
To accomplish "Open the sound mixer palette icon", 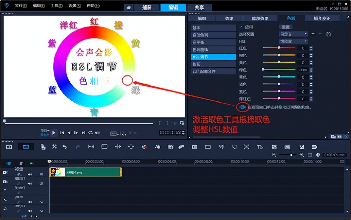I will (145, 147).
